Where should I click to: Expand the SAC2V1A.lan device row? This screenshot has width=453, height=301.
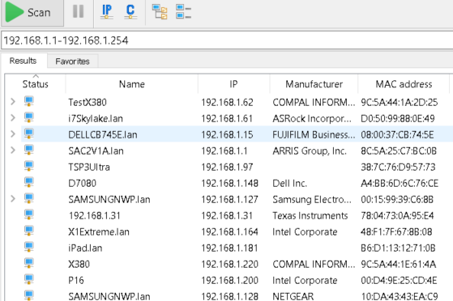click(x=13, y=150)
